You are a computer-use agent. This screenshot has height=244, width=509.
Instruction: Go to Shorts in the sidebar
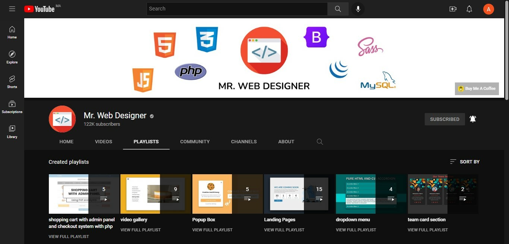click(12, 81)
